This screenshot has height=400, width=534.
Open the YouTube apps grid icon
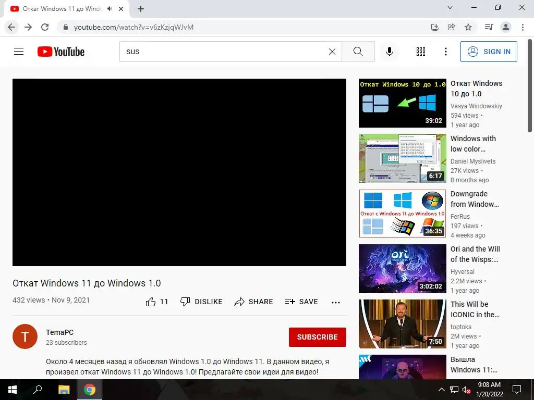(x=421, y=52)
